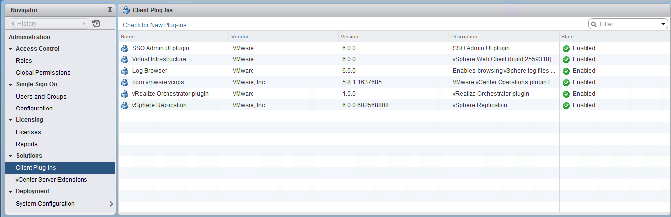
Task: Click version 5.8.1.1637685 cell
Action: 362,82
